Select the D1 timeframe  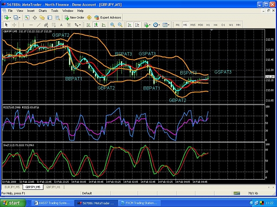(x=223, y=25)
